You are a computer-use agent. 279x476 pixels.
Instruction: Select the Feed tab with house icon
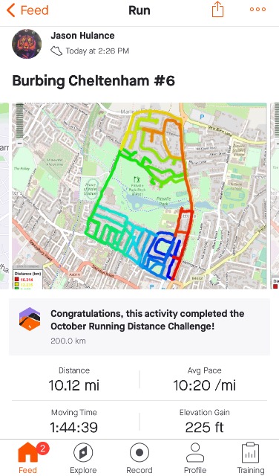27,458
